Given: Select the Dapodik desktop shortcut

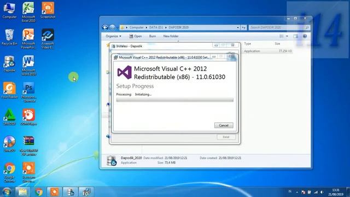Looking at the screenshot, I should (x=9, y=64).
